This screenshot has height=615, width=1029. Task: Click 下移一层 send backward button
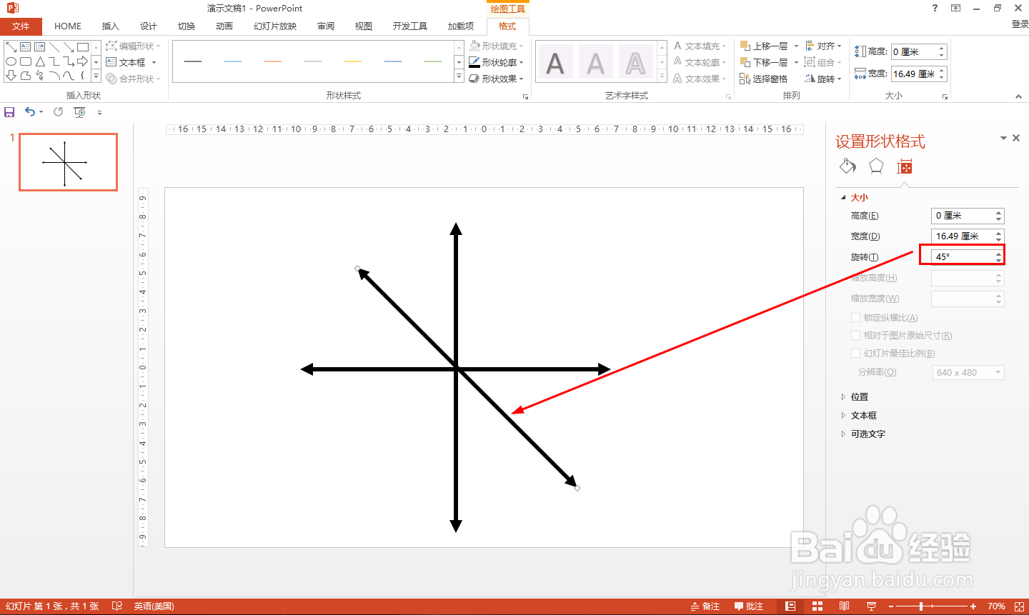click(x=764, y=62)
